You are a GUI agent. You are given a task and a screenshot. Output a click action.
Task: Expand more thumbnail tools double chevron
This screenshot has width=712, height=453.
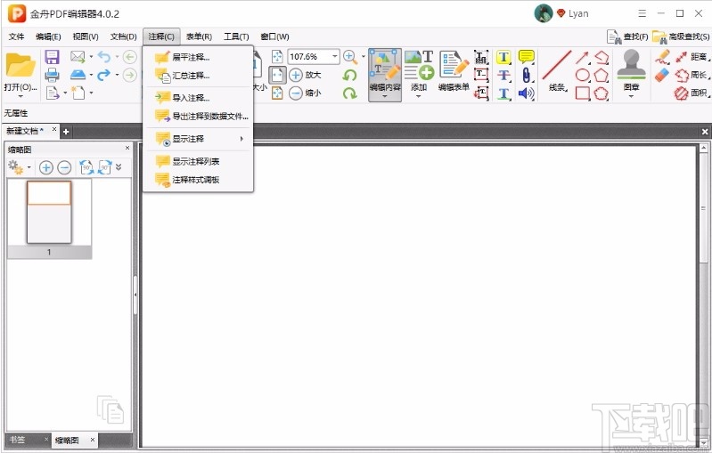(119, 167)
